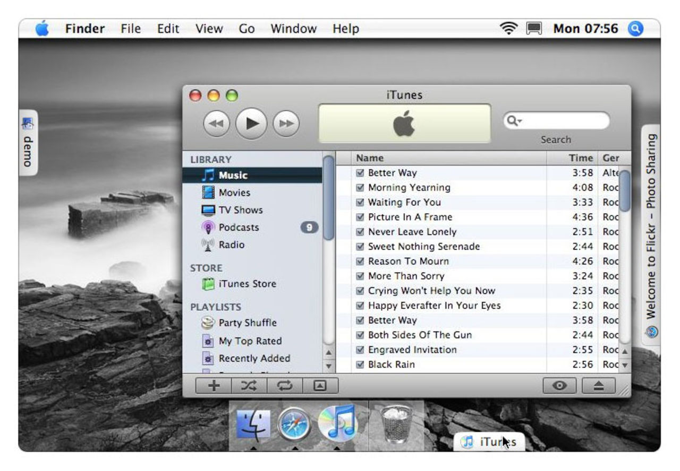The height and width of the screenshot is (471, 680).
Task: Select Music in the Library sidebar
Action: point(234,175)
